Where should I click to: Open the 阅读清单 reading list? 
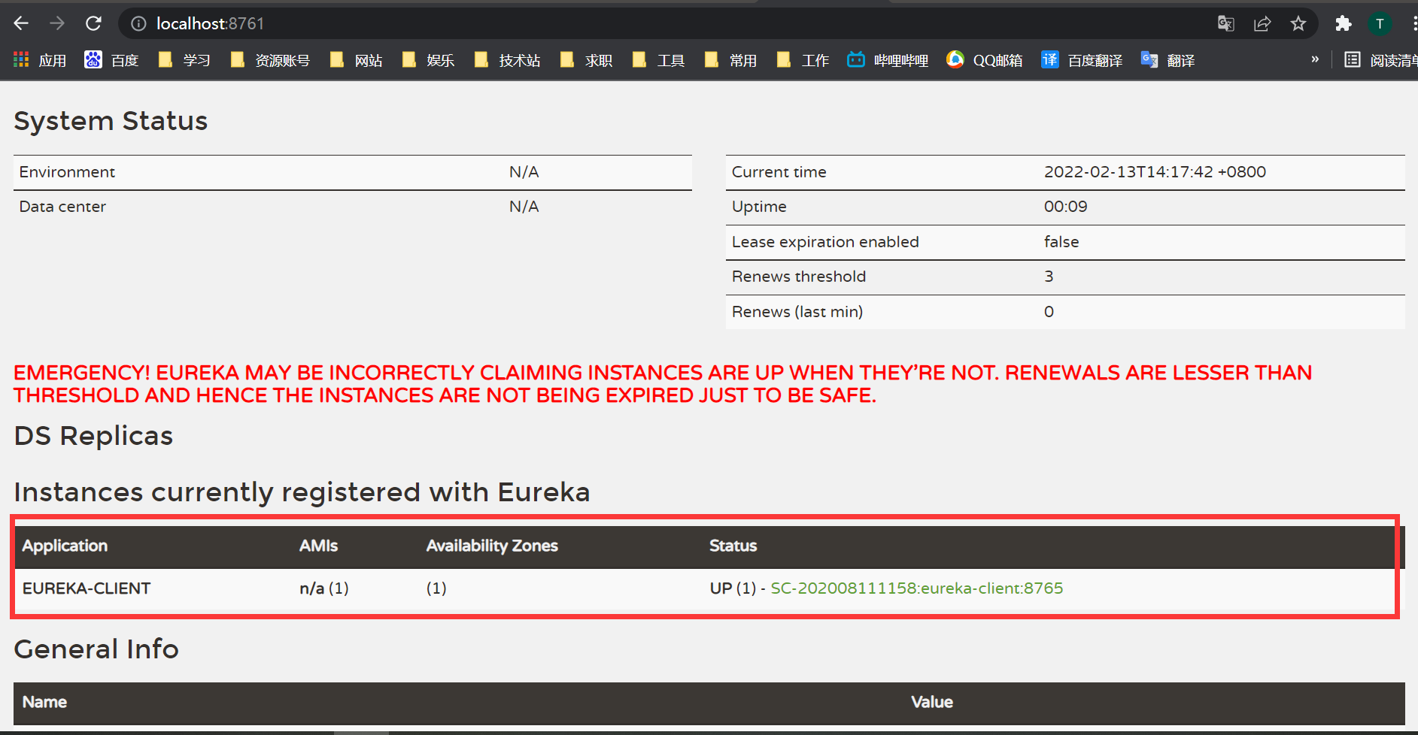[1381, 60]
